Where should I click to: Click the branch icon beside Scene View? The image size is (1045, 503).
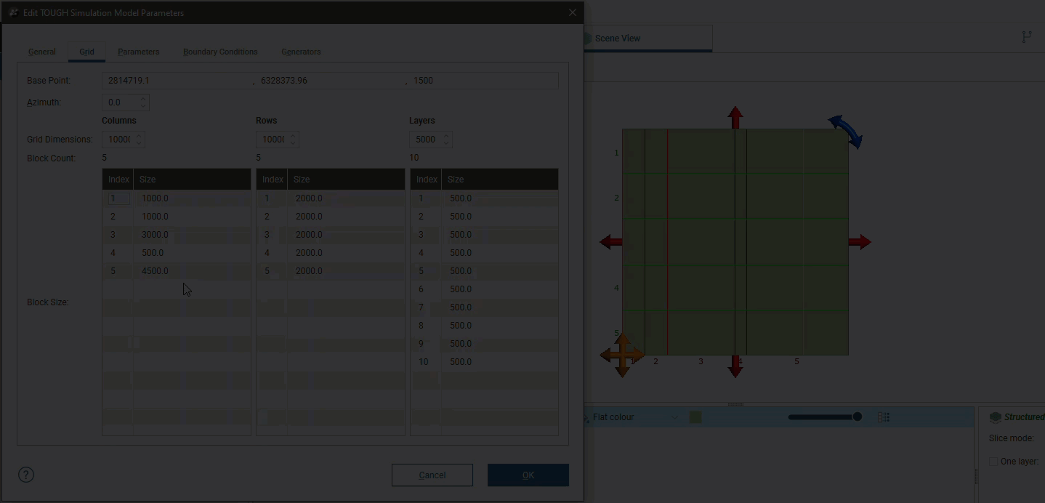tap(1027, 37)
